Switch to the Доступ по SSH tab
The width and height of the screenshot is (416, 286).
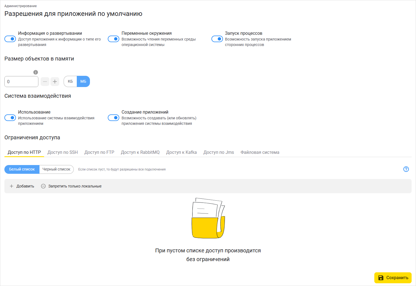point(63,152)
